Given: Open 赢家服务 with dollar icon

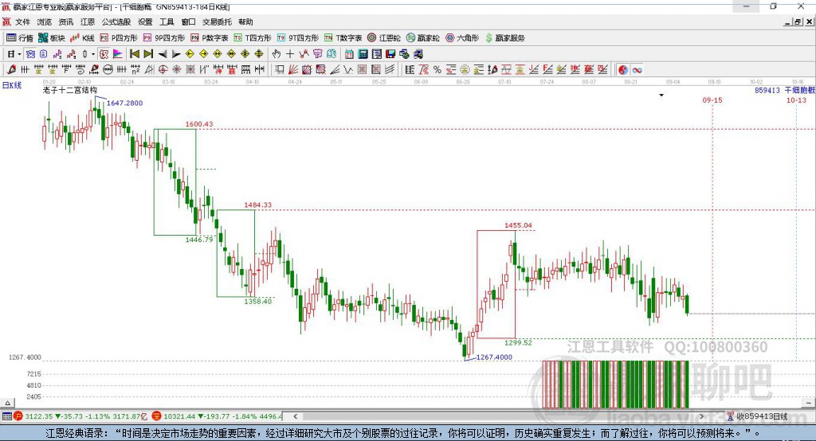Looking at the screenshot, I should [x=505, y=38].
